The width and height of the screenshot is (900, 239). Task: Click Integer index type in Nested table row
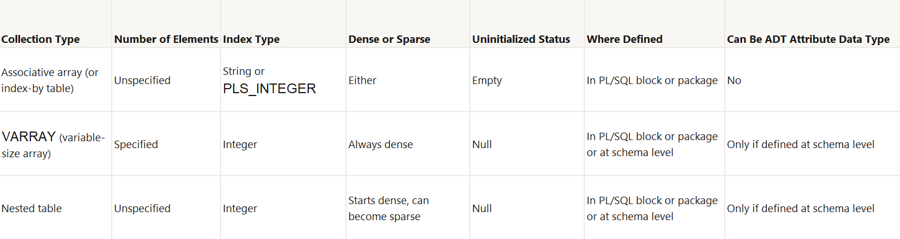click(x=240, y=209)
